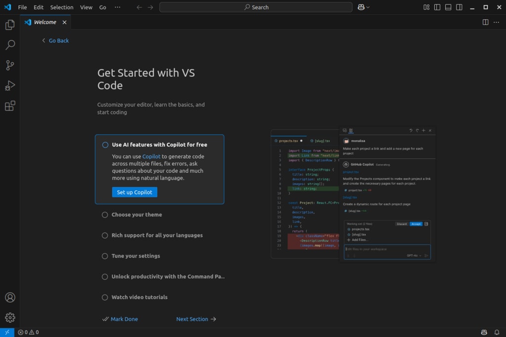Mark 'Unlock productivity with the Command Palette' circle

[x=105, y=277]
